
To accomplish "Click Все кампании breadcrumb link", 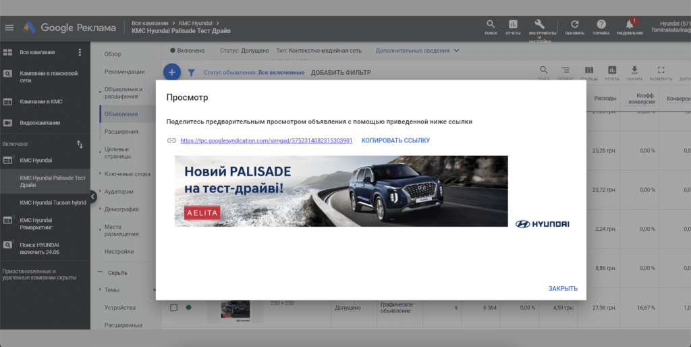I will (x=150, y=23).
